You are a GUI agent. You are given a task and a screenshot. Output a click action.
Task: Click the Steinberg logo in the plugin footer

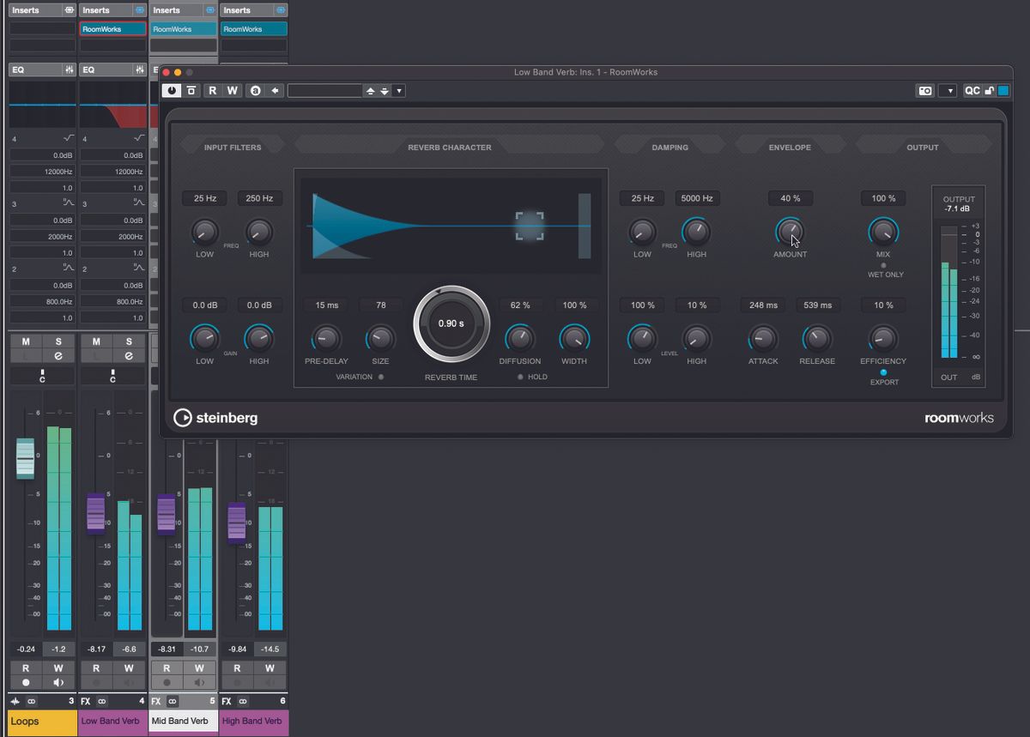click(215, 418)
